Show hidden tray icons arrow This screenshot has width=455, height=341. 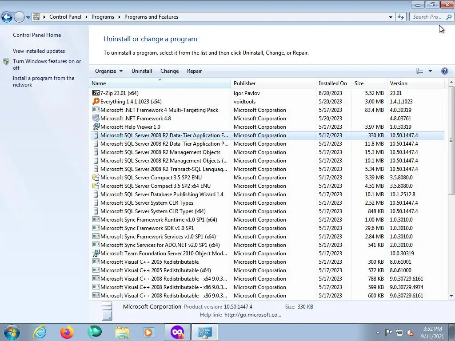click(x=378, y=333)
